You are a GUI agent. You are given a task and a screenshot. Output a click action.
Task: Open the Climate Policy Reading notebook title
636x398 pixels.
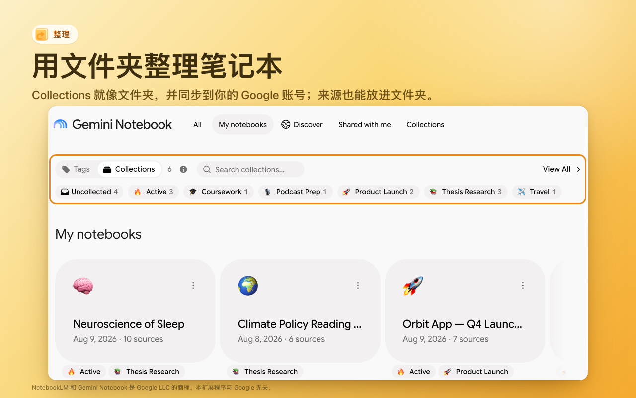[300, 324]
